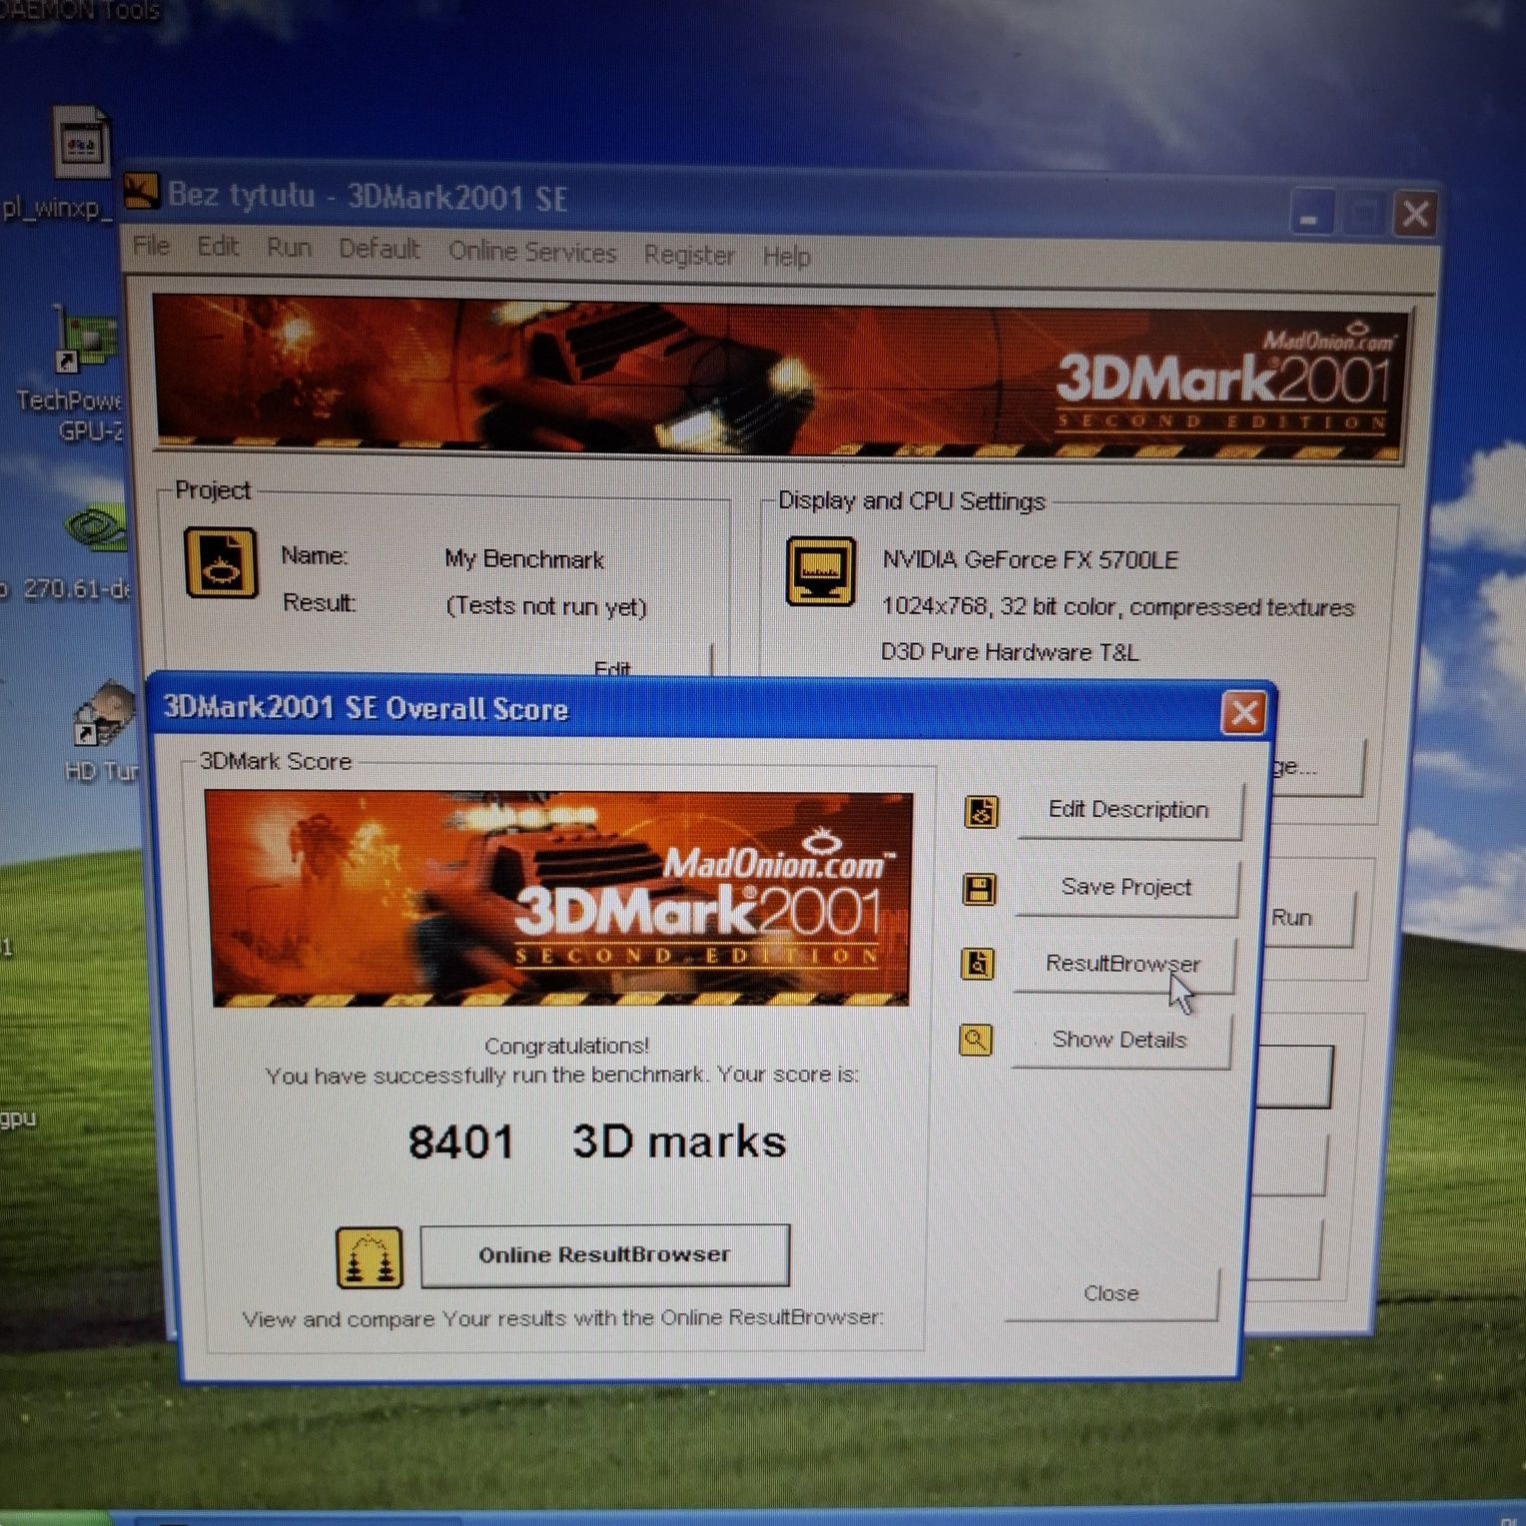Screen dimensions: 1526x1526
Task: Click the Online ResultBrowser button
Action: [604, 1255]
